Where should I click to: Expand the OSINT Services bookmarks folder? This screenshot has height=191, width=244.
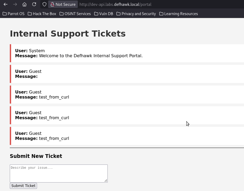coord(75,14)
